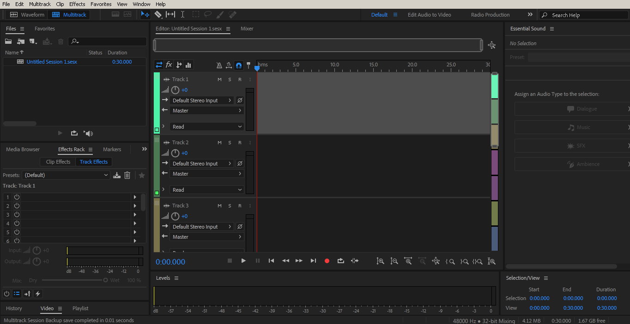Image resolution: width=630 pixels, height=324 pixels.
Task: Open the Favorites menu
Action: click(x=101, y=4)
